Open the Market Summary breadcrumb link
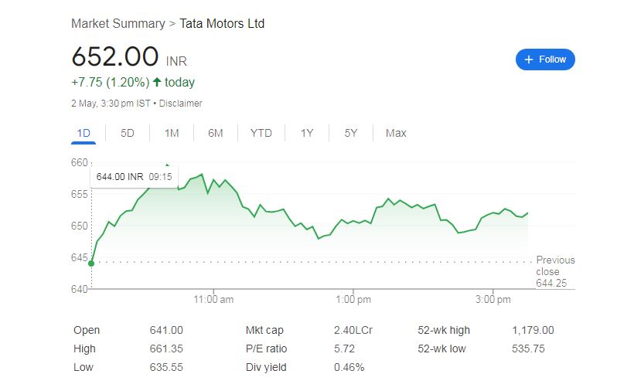 118,23
